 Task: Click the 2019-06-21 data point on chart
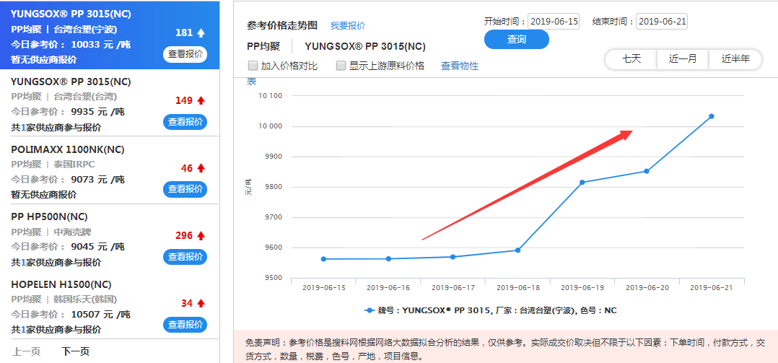pos(711,116)
